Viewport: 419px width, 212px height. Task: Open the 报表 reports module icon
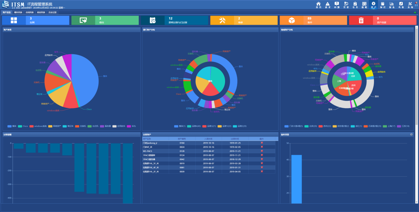coord(392,5)
